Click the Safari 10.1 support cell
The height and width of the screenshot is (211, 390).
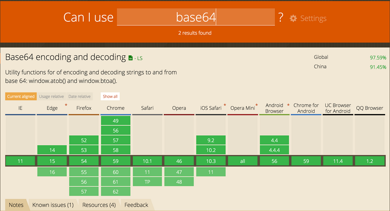coord(147,161)
